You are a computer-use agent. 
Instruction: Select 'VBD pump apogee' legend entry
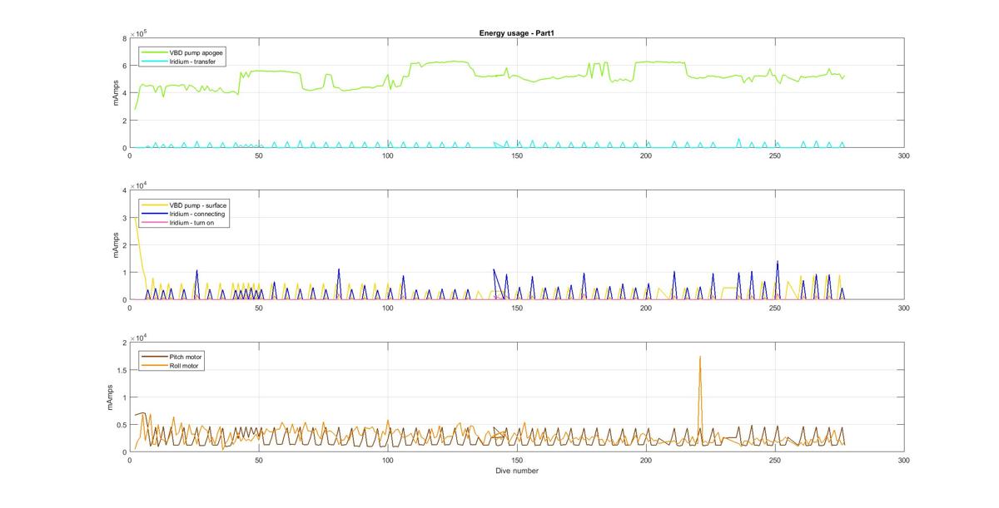point(196,52)
